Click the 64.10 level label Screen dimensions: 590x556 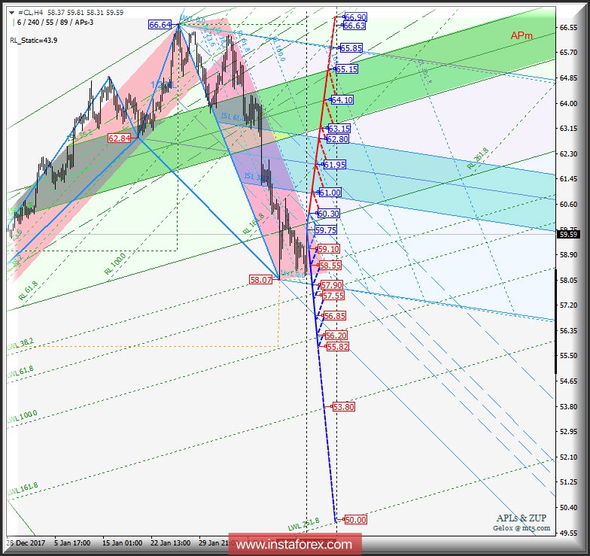[342, 99]
